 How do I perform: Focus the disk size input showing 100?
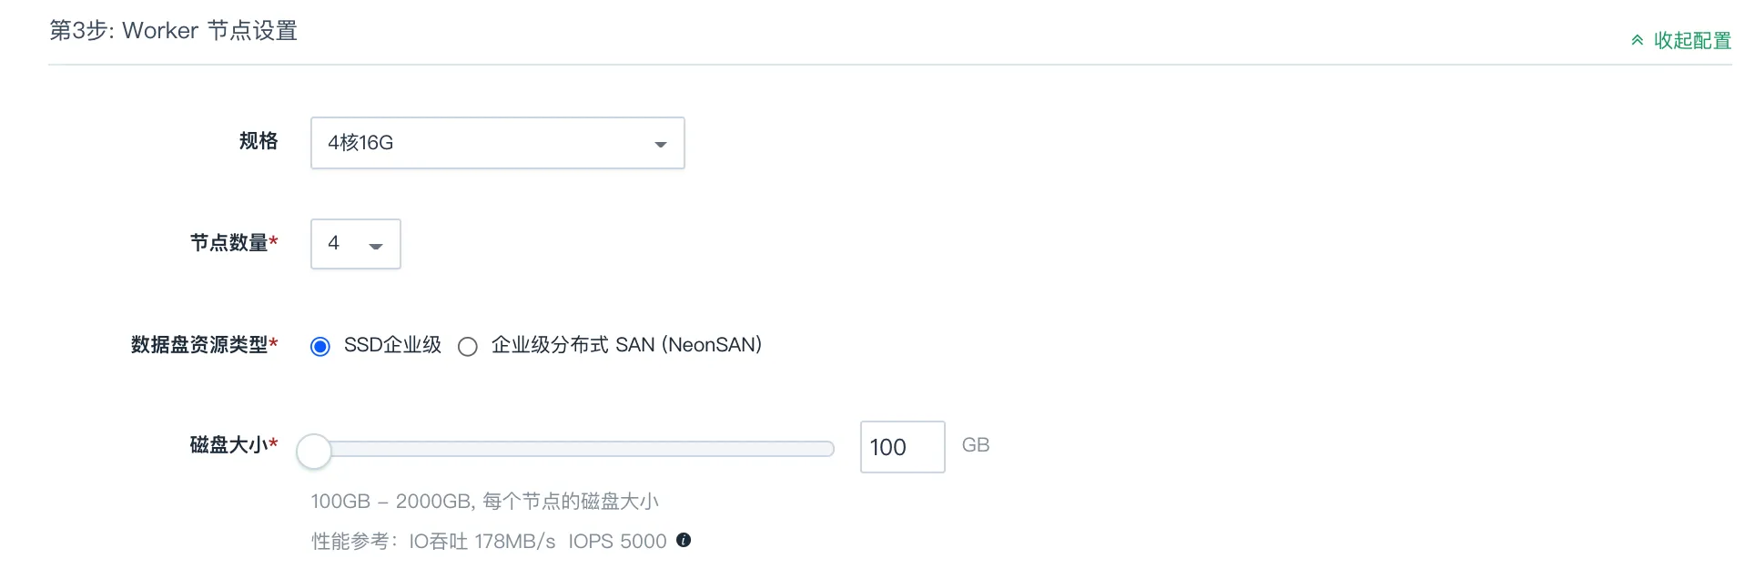903,447
